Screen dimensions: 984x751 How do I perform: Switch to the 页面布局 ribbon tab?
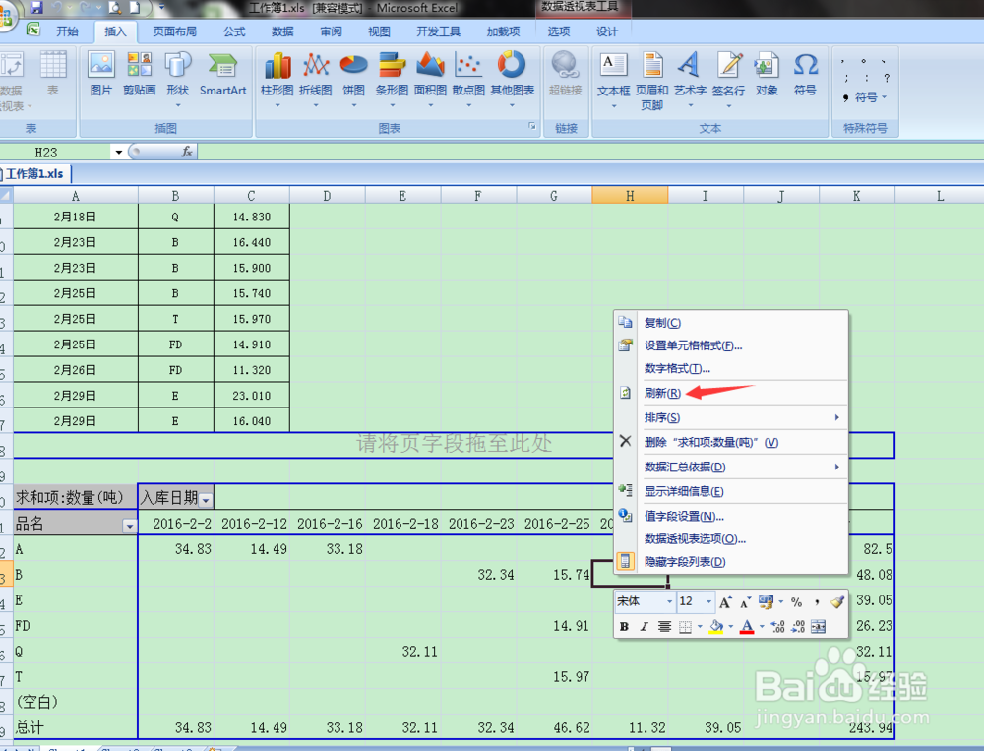[x=174, y=31]
